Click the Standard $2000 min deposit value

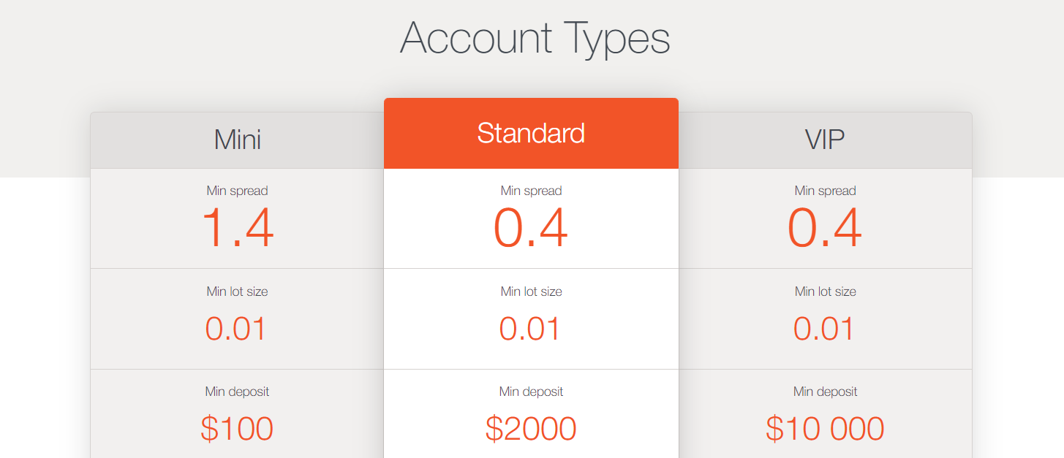[x=531, y=428]
